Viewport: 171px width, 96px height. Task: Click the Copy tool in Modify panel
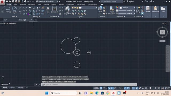pyautogui.click(x=30, y=11)
